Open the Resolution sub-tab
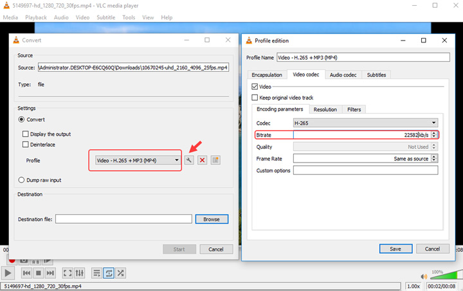Image resolution: width=463 pixels, height=291 pixels. 325,109
